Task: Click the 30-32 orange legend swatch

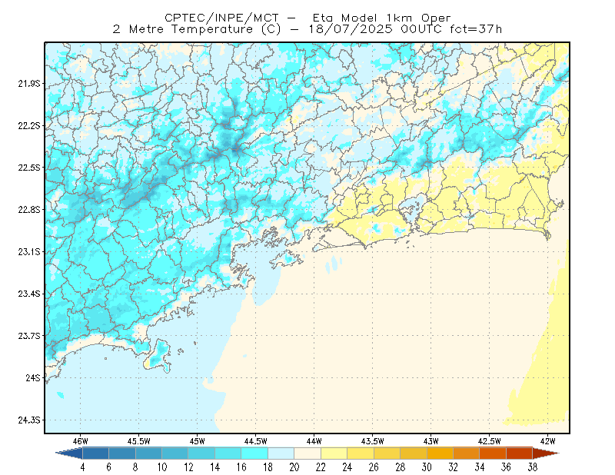Action: click(x=440, y=453)
